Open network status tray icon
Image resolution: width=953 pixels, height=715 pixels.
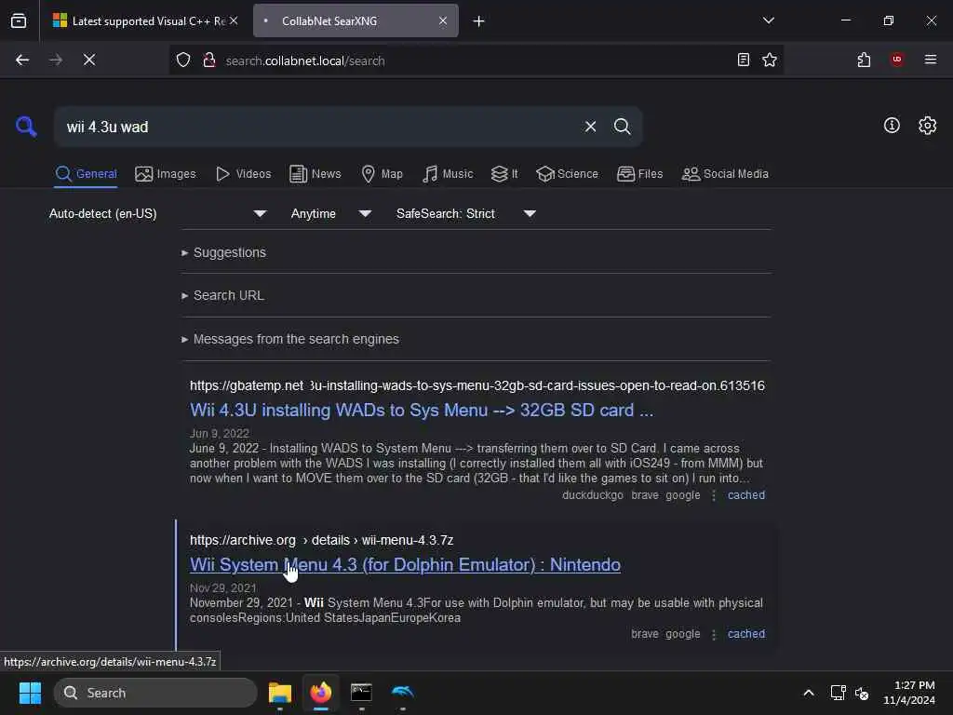click(838, 693)
